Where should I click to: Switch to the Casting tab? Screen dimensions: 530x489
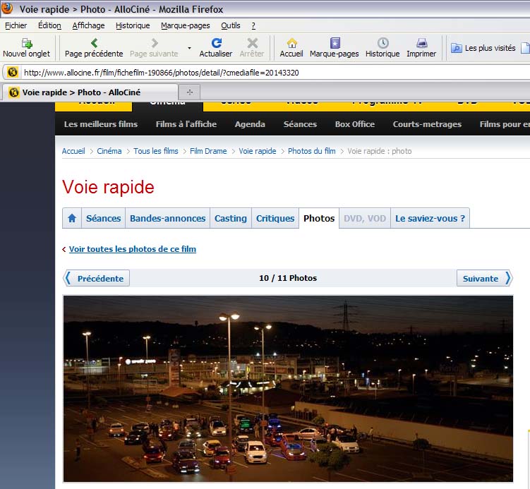coord(231,218)
